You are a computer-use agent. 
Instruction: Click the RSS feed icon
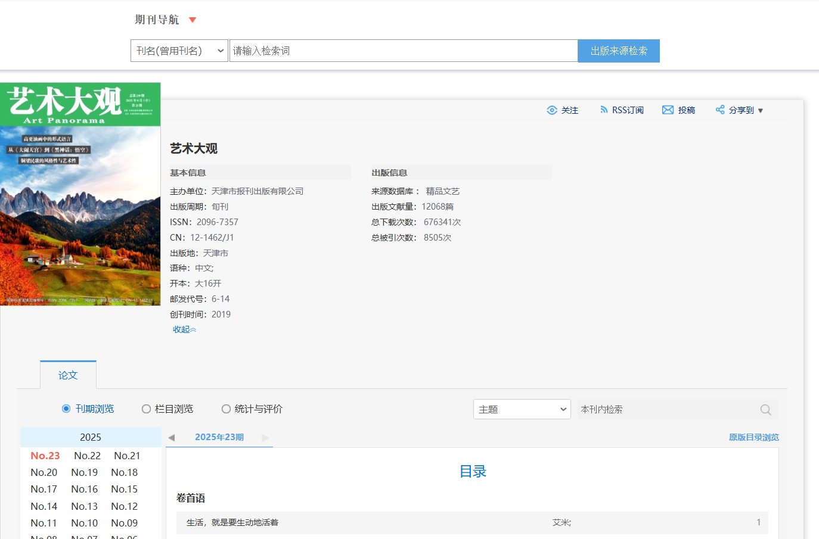pos(604,110)
